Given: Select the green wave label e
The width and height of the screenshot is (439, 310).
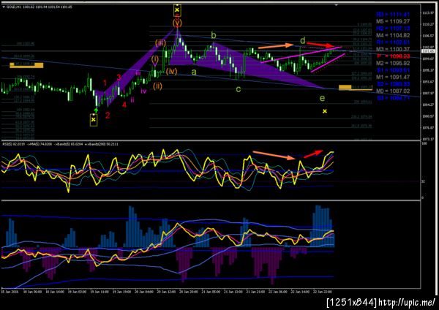Looking at the screenshot, I should [x=322, y=98].
